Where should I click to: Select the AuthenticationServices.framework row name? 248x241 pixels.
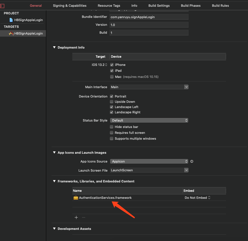(105, 198)
